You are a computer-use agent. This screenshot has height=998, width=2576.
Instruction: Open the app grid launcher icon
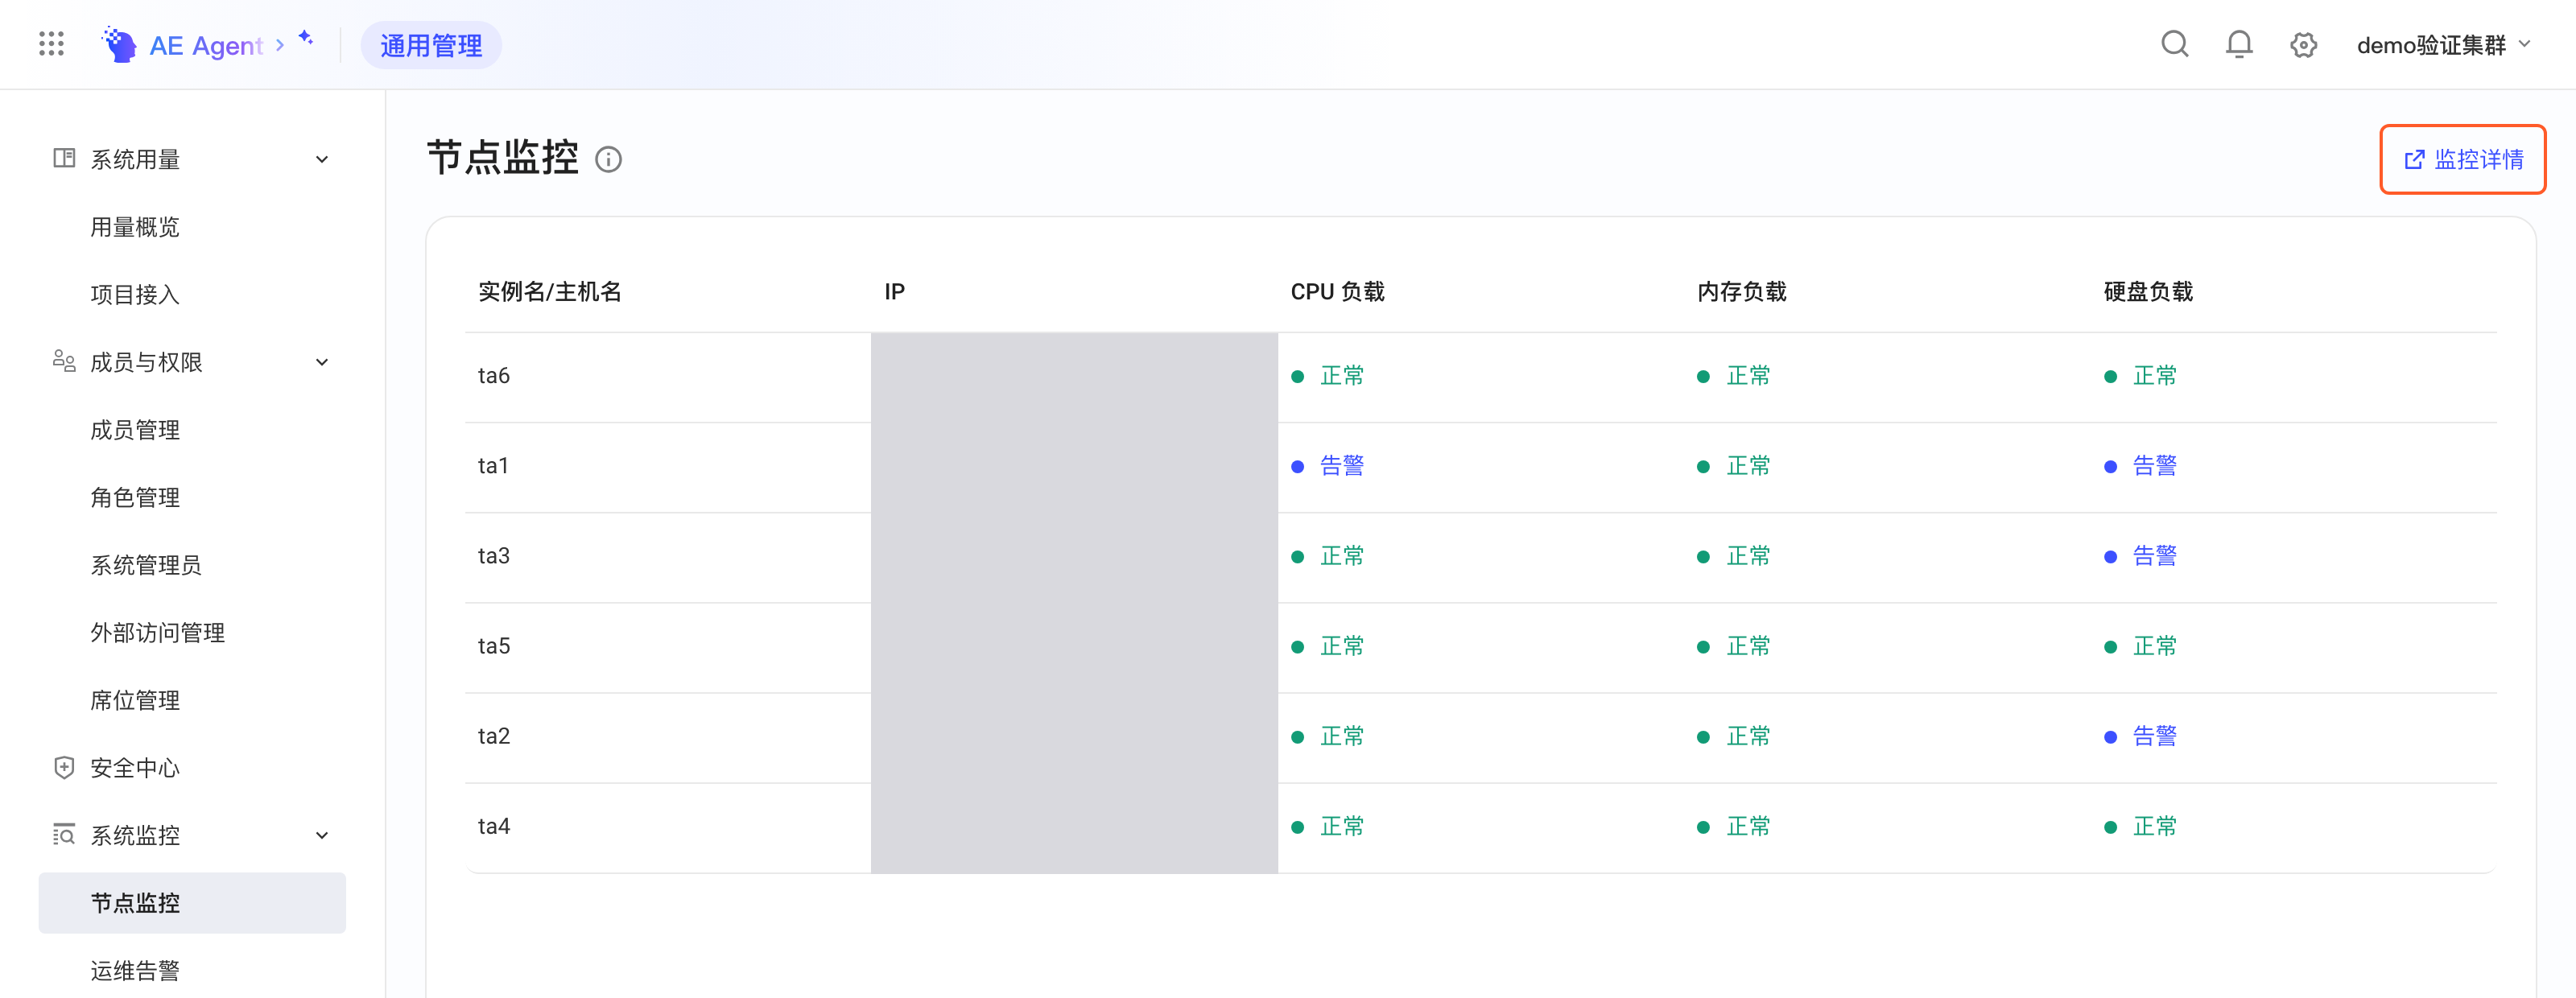point(51,44)
